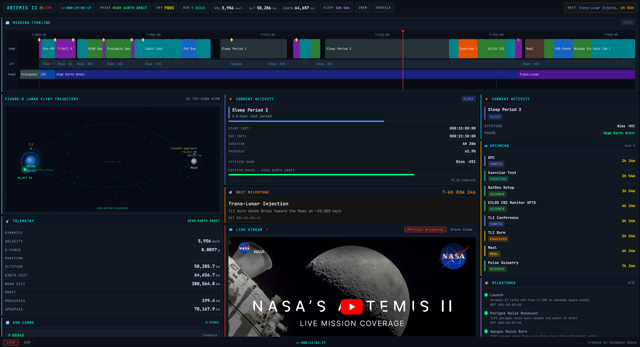640x347 pixels.
Task: Collapse the Live Stream panel arrow
Action: tap(267, 230)
